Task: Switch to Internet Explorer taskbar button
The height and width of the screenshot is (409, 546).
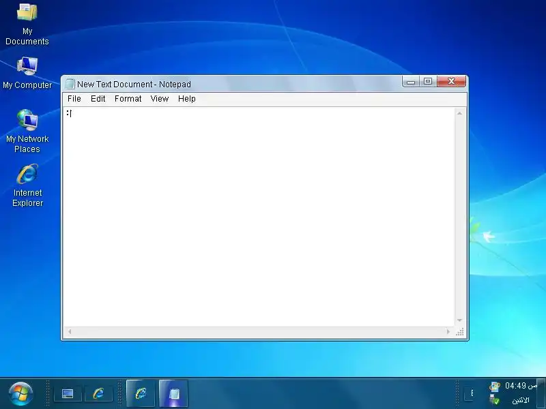Action: [141, 393]
